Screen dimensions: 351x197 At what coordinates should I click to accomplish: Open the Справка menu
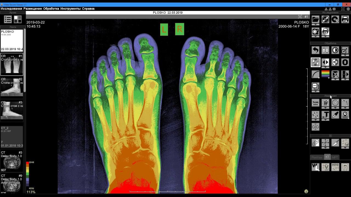point(88,9)
